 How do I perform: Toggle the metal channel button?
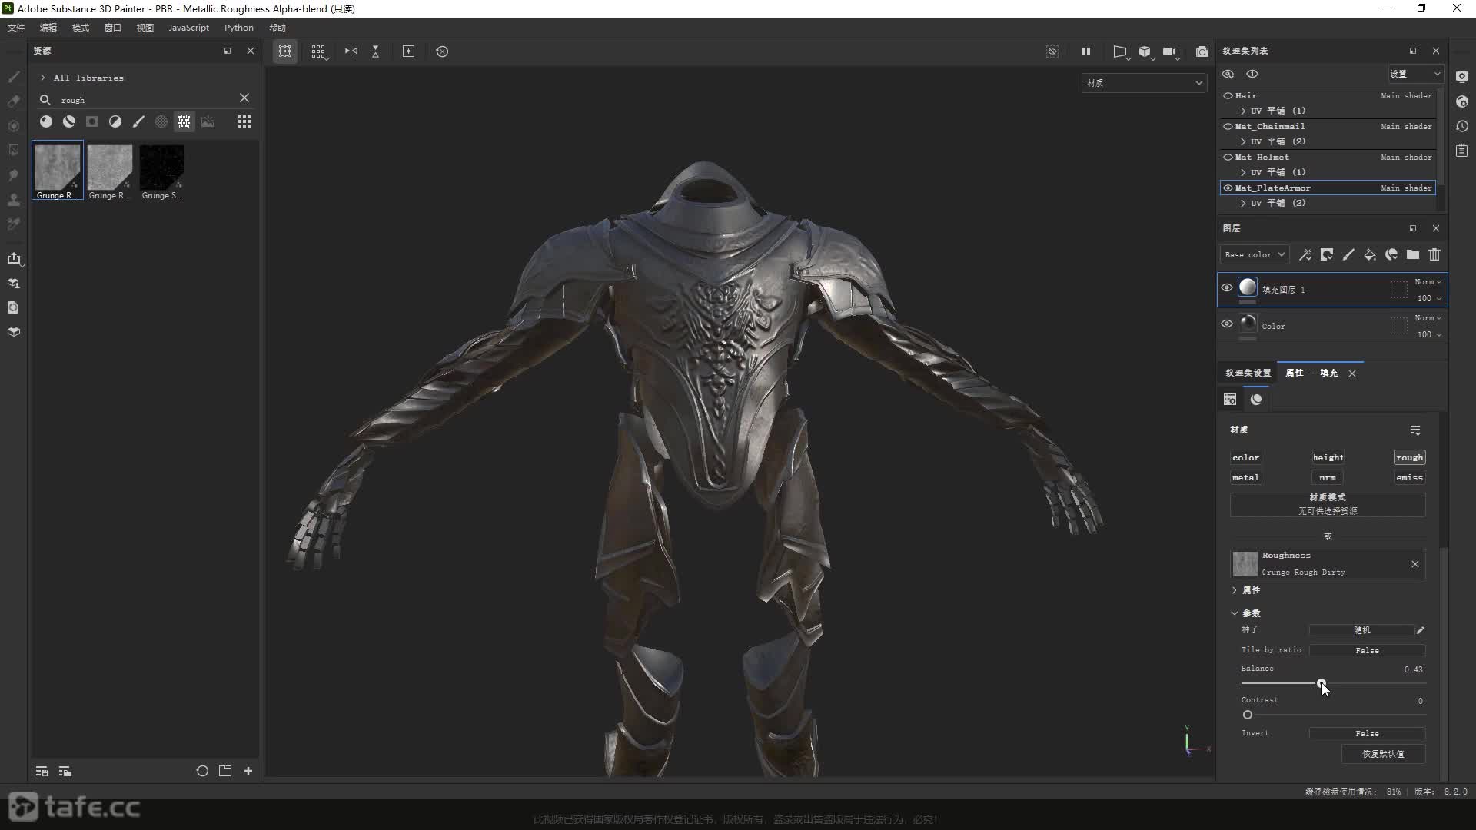click(x=1245, y=477)
